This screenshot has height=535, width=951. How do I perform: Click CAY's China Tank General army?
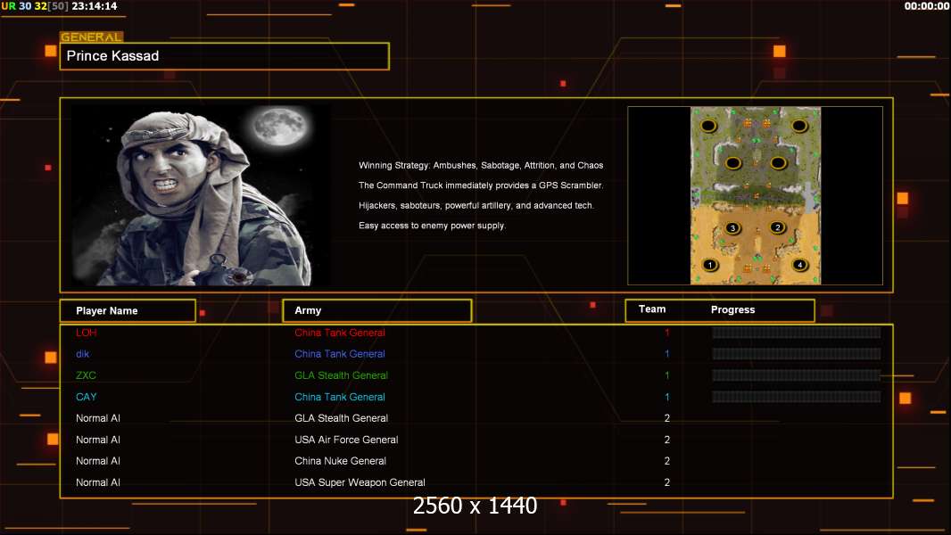click(340, 397)
